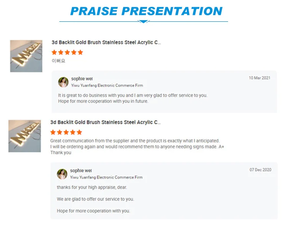Click sophie wei name in first reply
The image size is (287, 228).
coord(82,79)
